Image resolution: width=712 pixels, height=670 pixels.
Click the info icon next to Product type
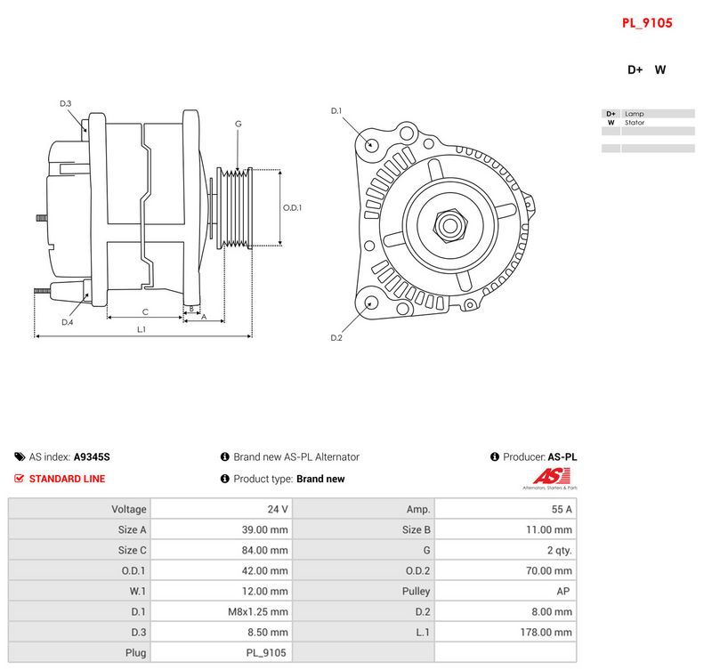coord(225,479)
